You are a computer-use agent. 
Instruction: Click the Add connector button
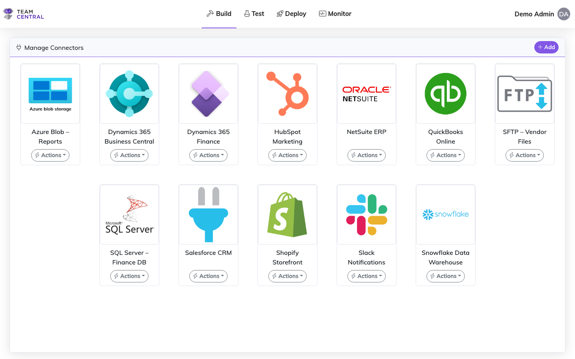(x=546, y=47)
